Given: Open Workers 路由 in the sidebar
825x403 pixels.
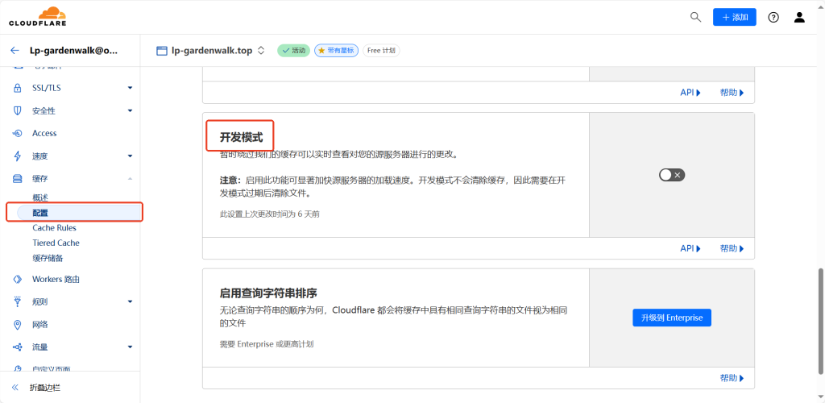Looking at the screenshot, I should point(56,280).
